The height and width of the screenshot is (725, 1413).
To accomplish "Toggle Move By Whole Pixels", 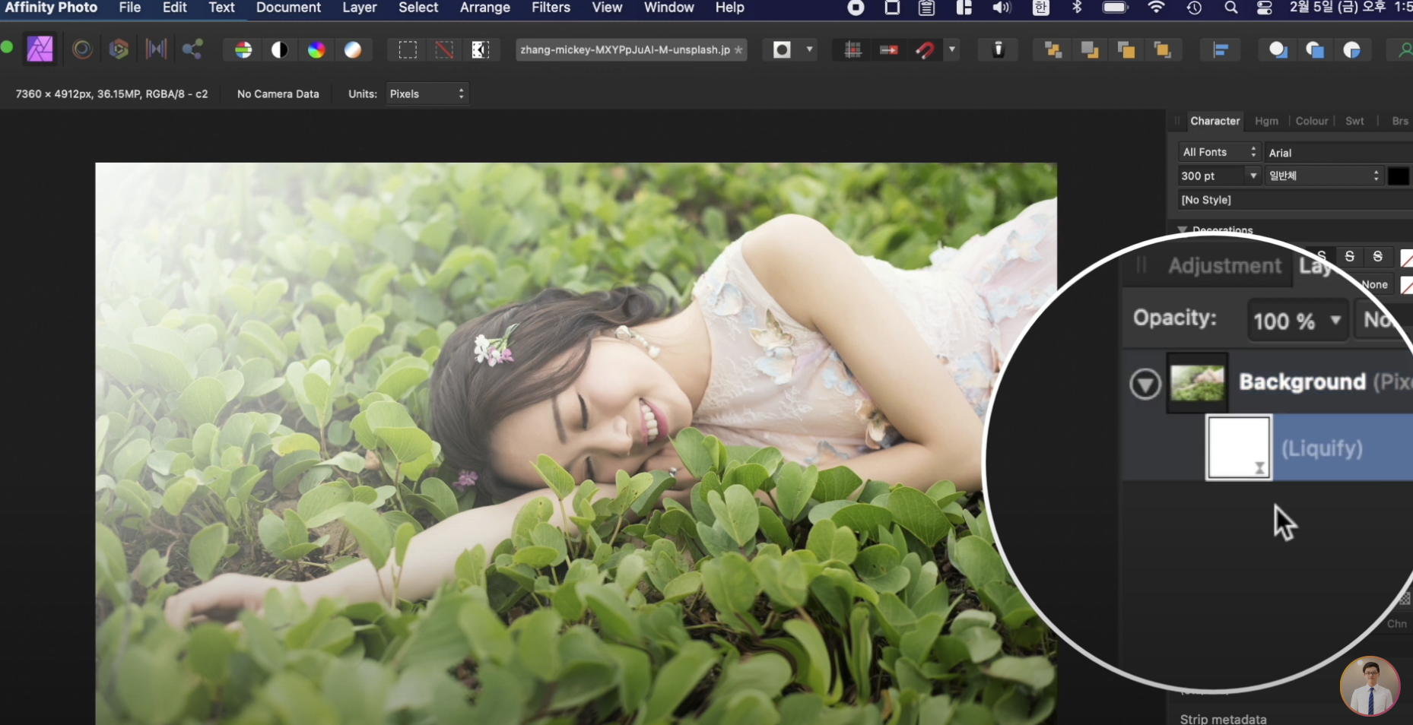I will tap(889, 50).
